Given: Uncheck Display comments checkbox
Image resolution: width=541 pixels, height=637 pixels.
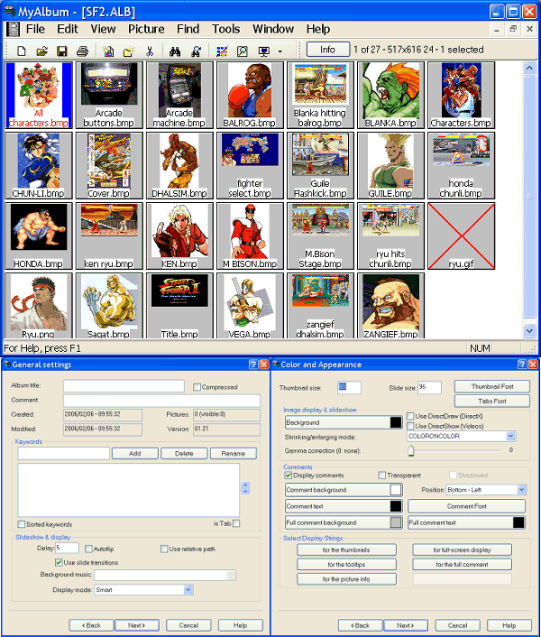Looking at the screenshot, I should (x=289, y=475).
